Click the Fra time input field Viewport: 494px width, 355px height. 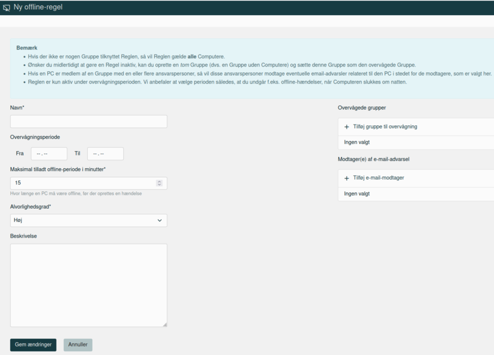click(x=49, y=154)
